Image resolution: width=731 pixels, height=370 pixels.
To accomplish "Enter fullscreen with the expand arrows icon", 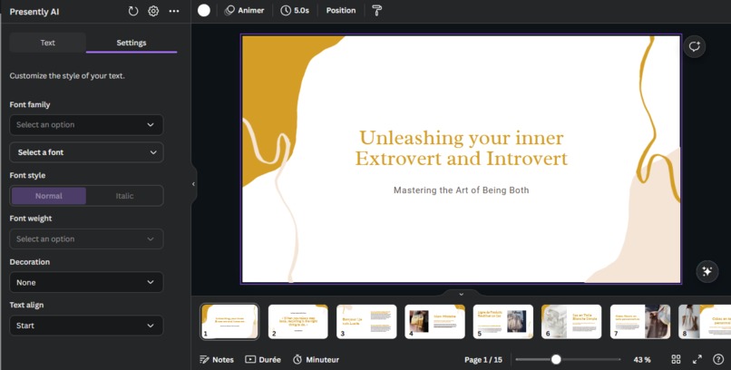I will coord(697,359).
